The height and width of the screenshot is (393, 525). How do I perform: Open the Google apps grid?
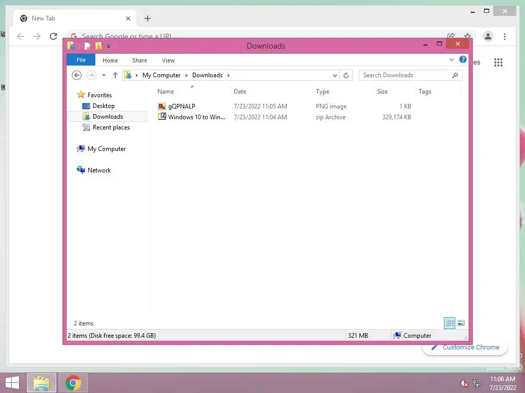[x=498, y=62]
